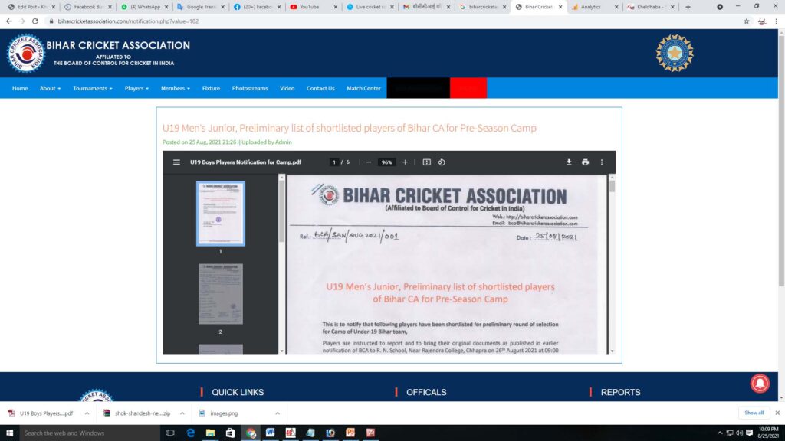Open Microsoft Word from the taskbar

pyautogui.click(x=271, y=433)
